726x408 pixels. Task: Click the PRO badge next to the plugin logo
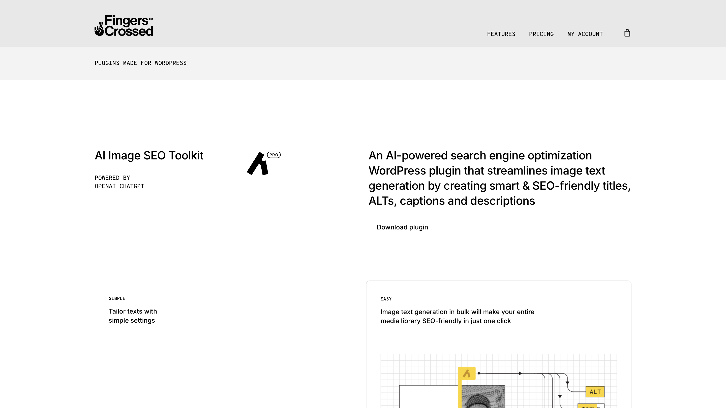click(274, 155)
